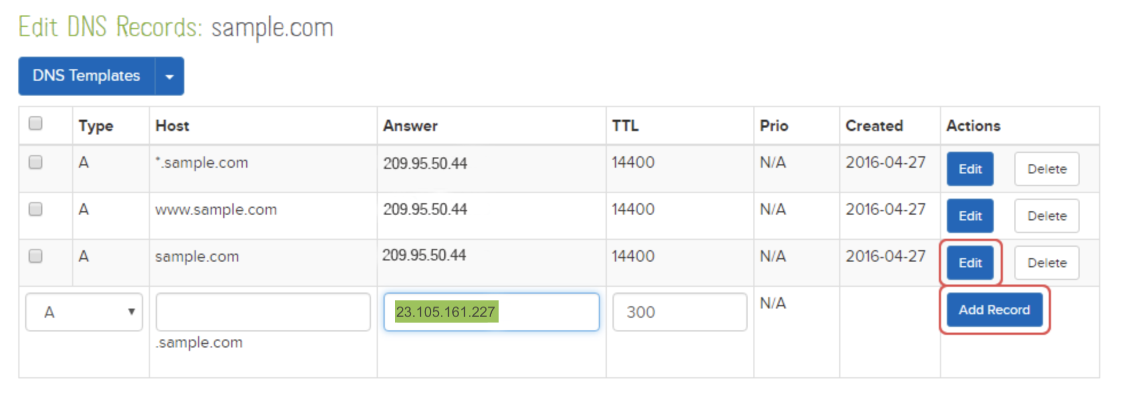Click the TTL field showing 300
Image resolution: width=1122 pixels, height=395 pixels.
[679, 312]
